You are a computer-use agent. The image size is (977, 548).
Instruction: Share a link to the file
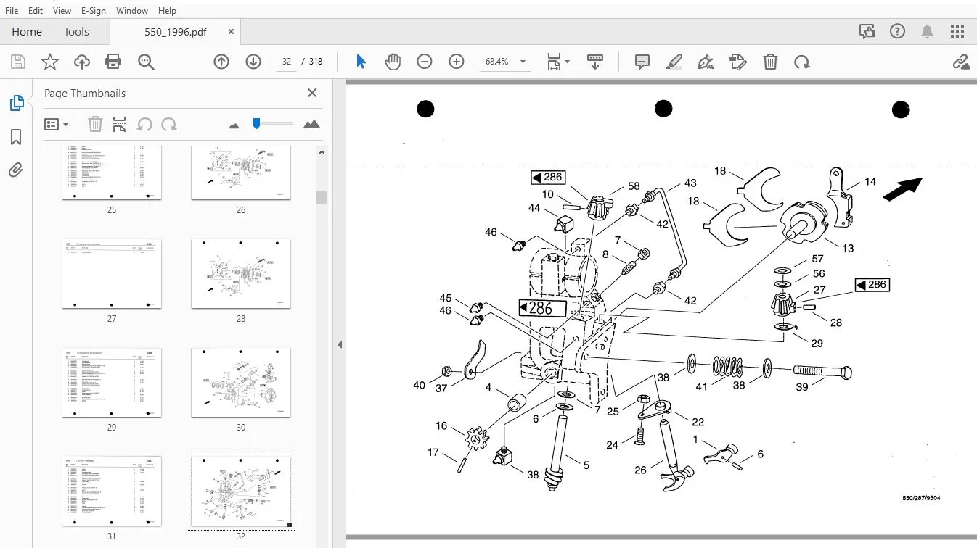[x=961, y=62]
